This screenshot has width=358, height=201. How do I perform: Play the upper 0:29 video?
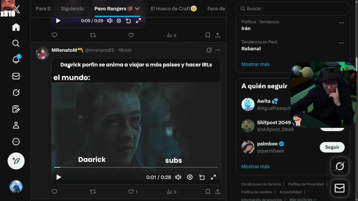tap(58, 21)
